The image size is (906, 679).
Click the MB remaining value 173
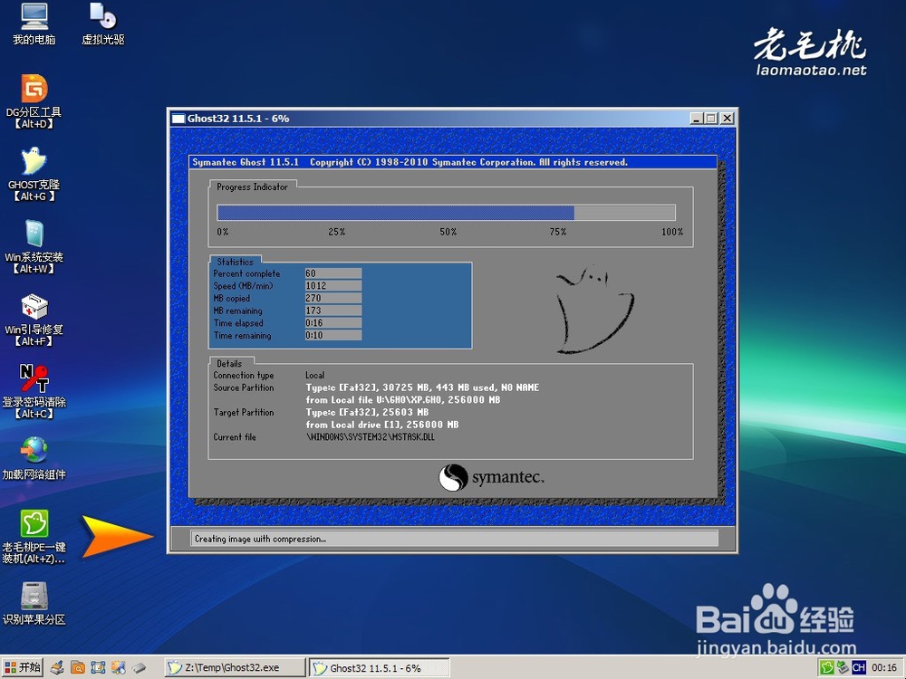(333, 311)
